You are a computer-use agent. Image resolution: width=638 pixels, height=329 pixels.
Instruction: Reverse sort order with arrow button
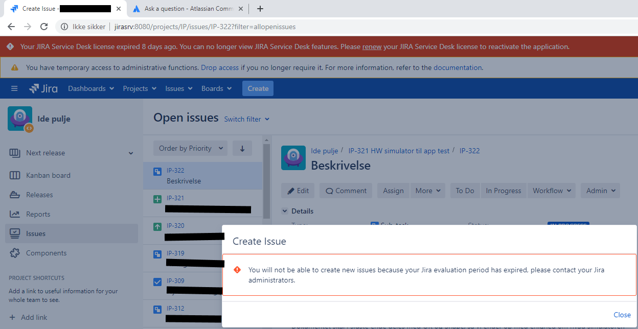point(242,148)
